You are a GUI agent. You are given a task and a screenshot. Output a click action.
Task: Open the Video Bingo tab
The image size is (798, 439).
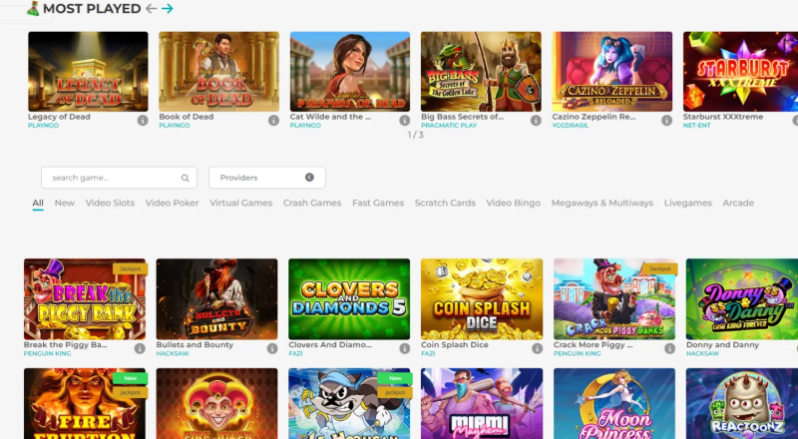[x=514, y=203]
